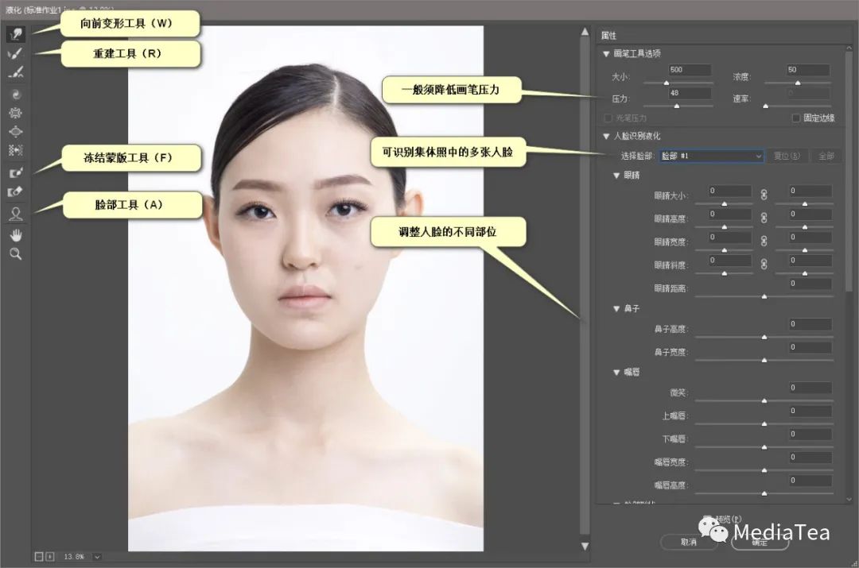Click the 微笑 smile slider
The image size is (859, 568).
point(764,401)
